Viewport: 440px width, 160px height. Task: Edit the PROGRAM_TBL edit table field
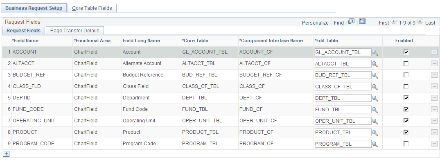(x=343, y=144)
